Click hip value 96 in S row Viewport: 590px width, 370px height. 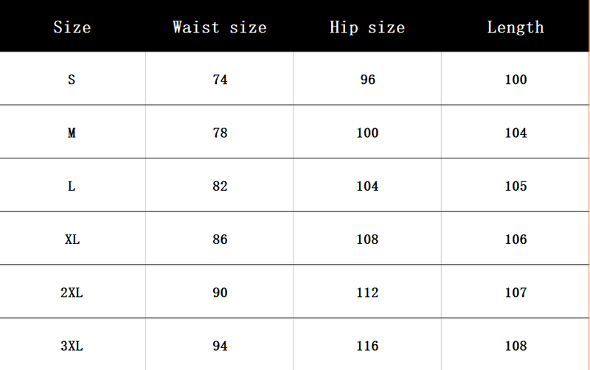click(368, 80)
